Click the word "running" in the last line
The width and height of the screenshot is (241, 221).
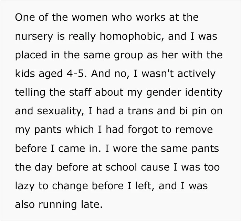tap(57, 205)
